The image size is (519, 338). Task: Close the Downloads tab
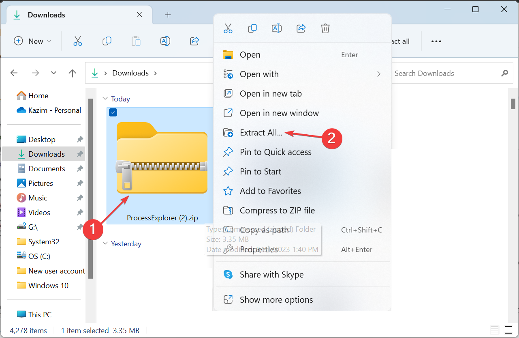(139, 15)
